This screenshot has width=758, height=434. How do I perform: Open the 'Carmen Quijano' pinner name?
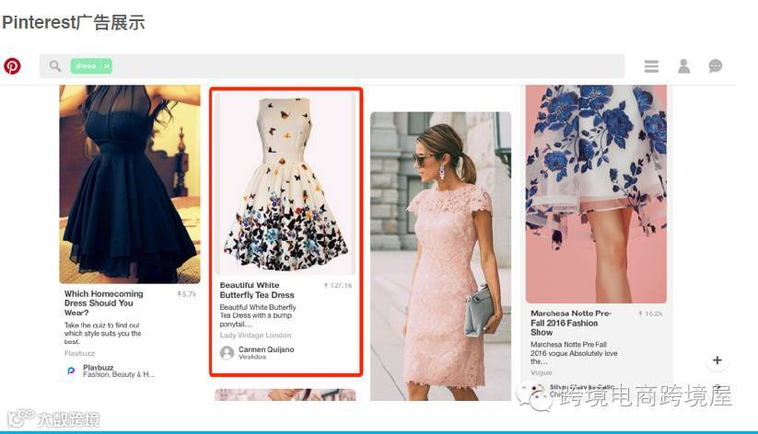coord(266,349)
